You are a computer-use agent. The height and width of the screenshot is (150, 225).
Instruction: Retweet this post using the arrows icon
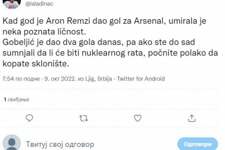click(x=83, y=118)
